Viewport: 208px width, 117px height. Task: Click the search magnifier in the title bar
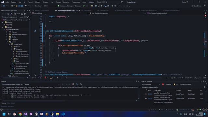tap(122, 2)
